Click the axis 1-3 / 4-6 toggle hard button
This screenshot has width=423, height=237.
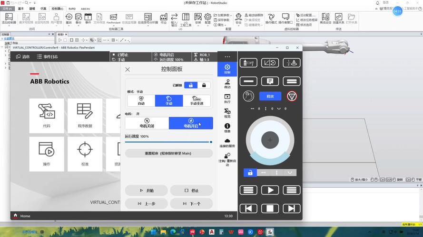292,63
